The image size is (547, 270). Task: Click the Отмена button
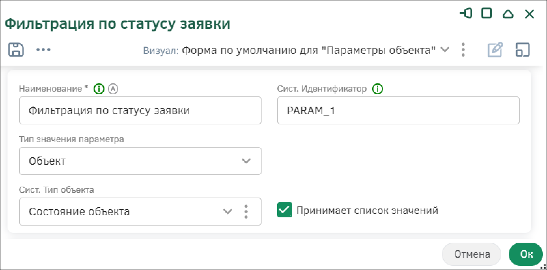(472, 254)
